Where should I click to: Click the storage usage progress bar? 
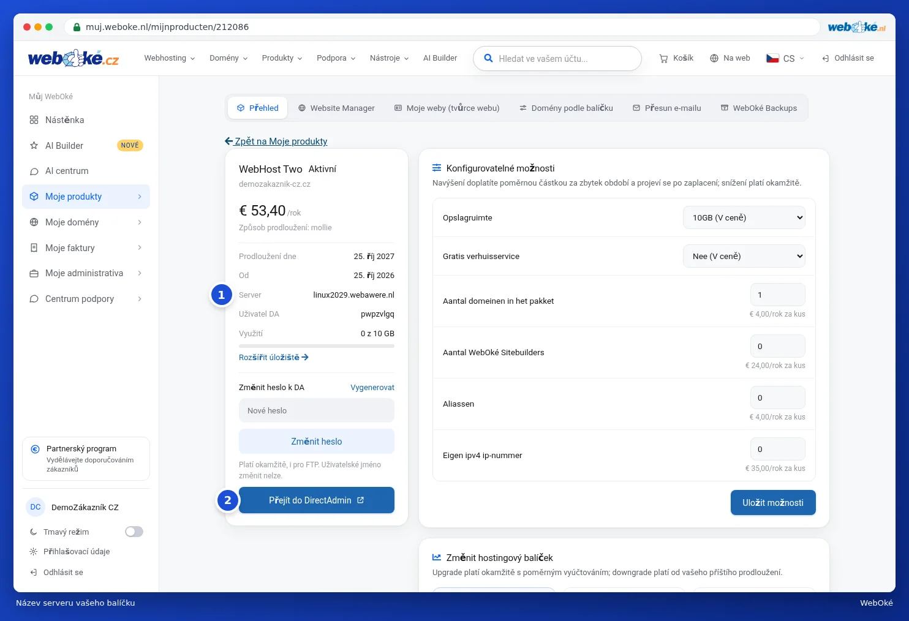(x=317, y=346)
